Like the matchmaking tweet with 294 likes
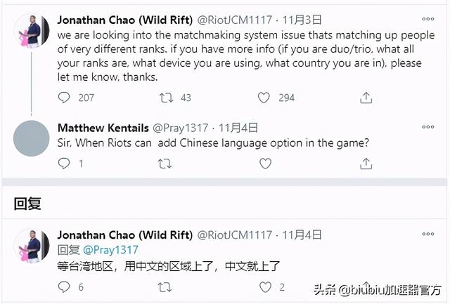 pyautogui.click(x=264, y=98)
